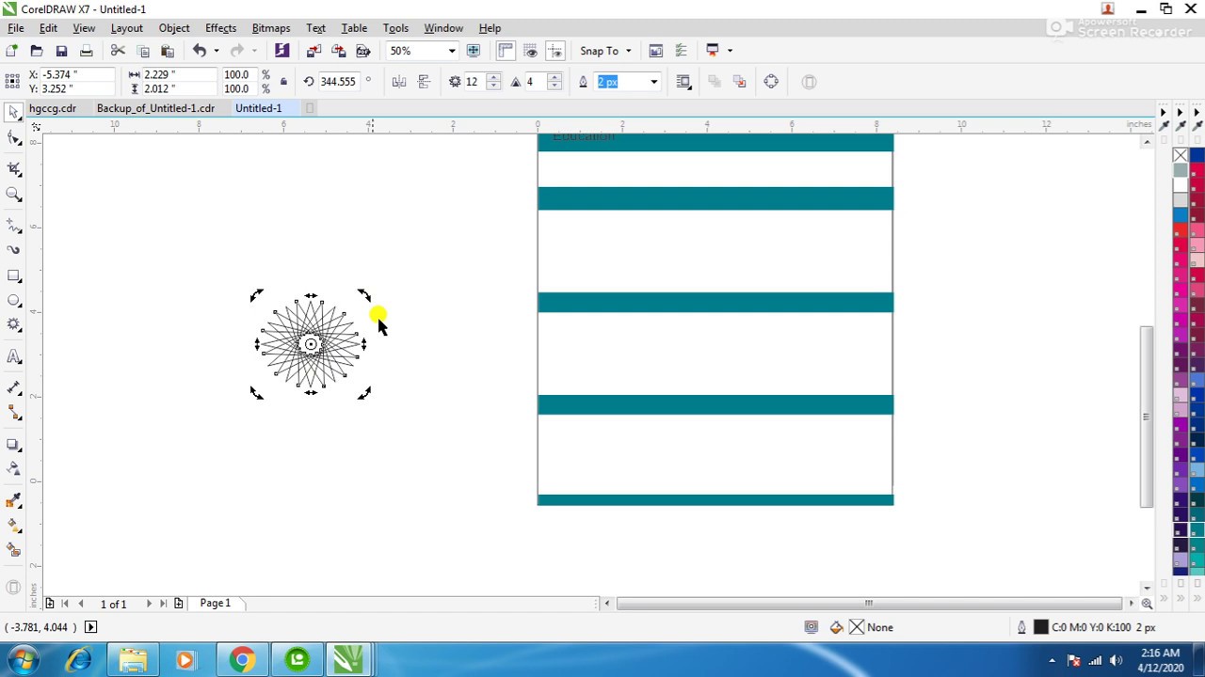Screen dimensions: 1205x677
Task: Print the document
Action: point(86,51)
